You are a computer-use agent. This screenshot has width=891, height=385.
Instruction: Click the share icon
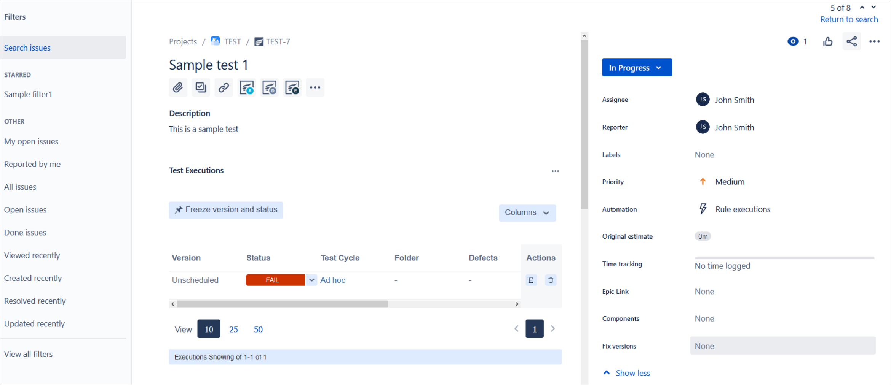click(x=851, y=41)
